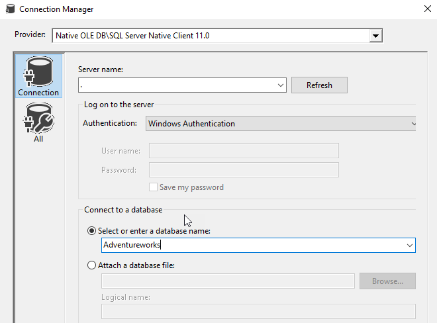Click the Refresh button

click(x=319, y=85)
